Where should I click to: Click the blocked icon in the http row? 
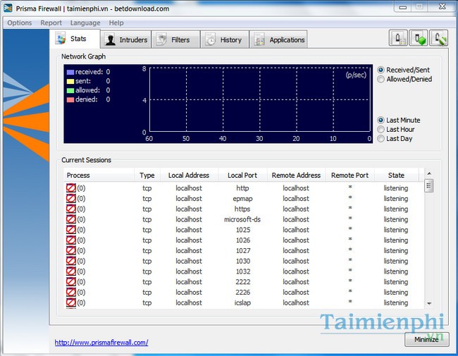[x=71, y=188]
